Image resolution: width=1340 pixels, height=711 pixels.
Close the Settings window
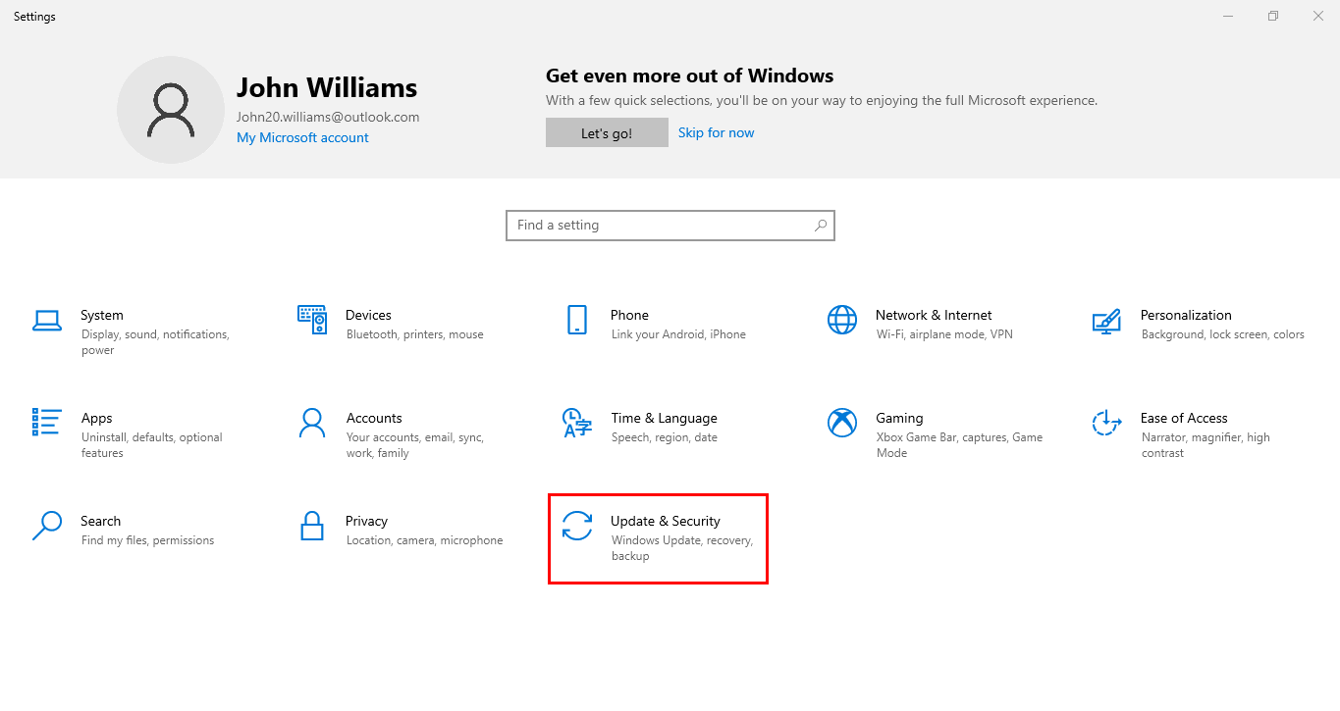tap(1318, 16)
